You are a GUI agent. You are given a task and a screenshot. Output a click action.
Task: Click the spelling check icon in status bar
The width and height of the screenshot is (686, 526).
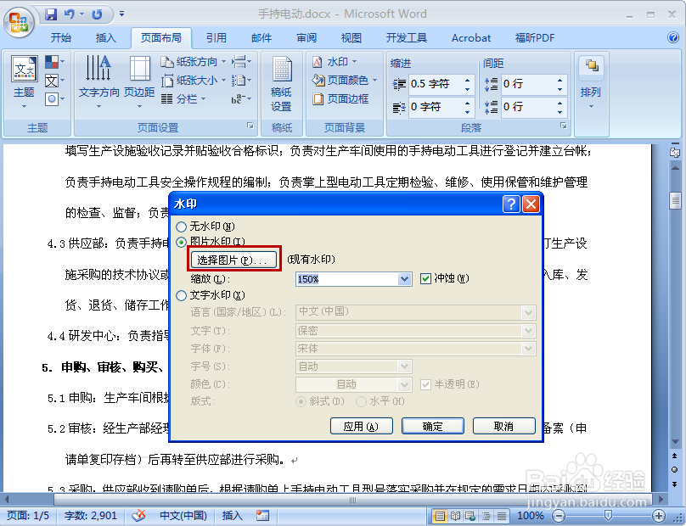(138, 515)
